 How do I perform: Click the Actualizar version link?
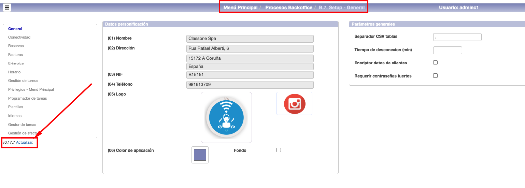click(x=24, y=142)
